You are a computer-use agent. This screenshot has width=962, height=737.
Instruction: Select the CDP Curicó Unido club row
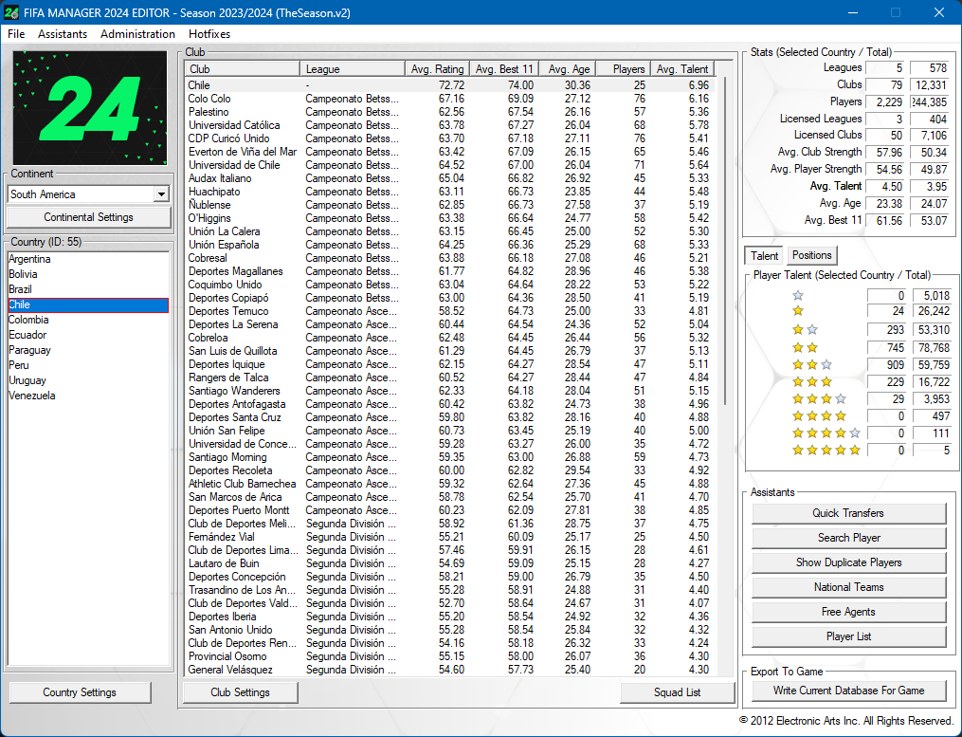pos(449,138)
